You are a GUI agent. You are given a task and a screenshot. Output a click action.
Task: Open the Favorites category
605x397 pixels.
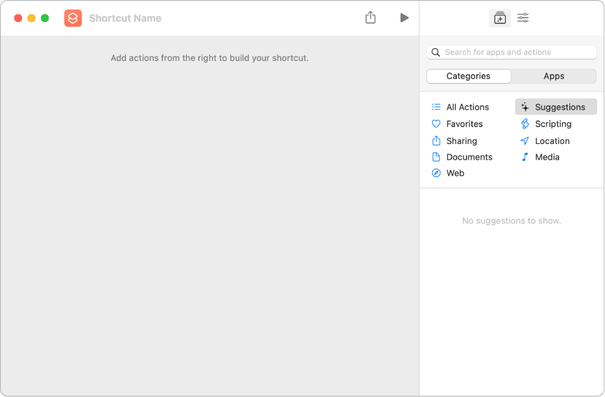coord(464,124)
